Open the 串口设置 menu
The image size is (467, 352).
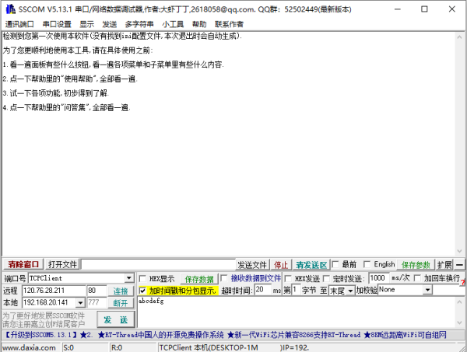pyautogui.click(x=57, y=24)
